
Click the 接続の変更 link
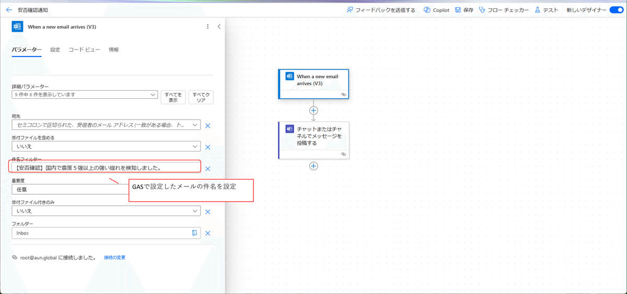point(114,257)
